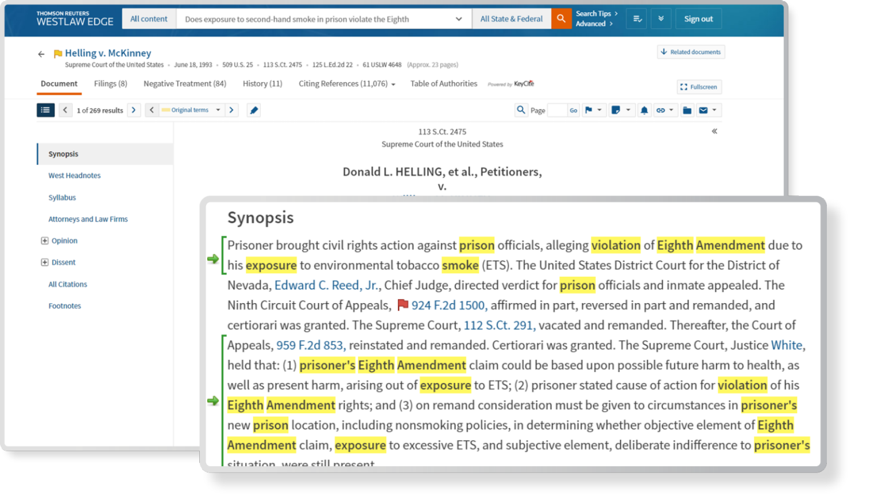Click the bell alert icon

pyautogui.click(x=644, y=110)
